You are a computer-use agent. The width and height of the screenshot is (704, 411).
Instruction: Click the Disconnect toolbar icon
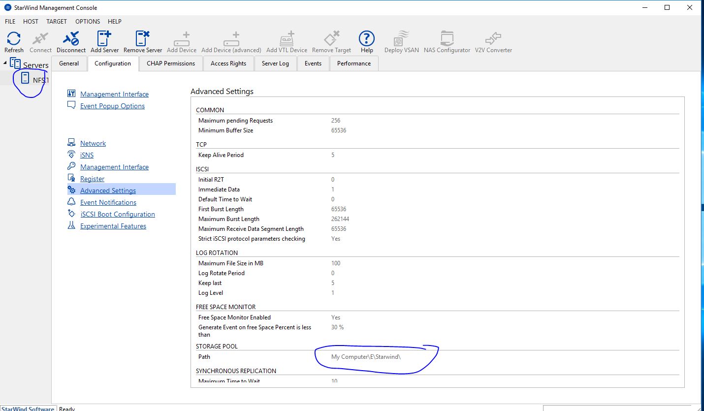(71, 38)
